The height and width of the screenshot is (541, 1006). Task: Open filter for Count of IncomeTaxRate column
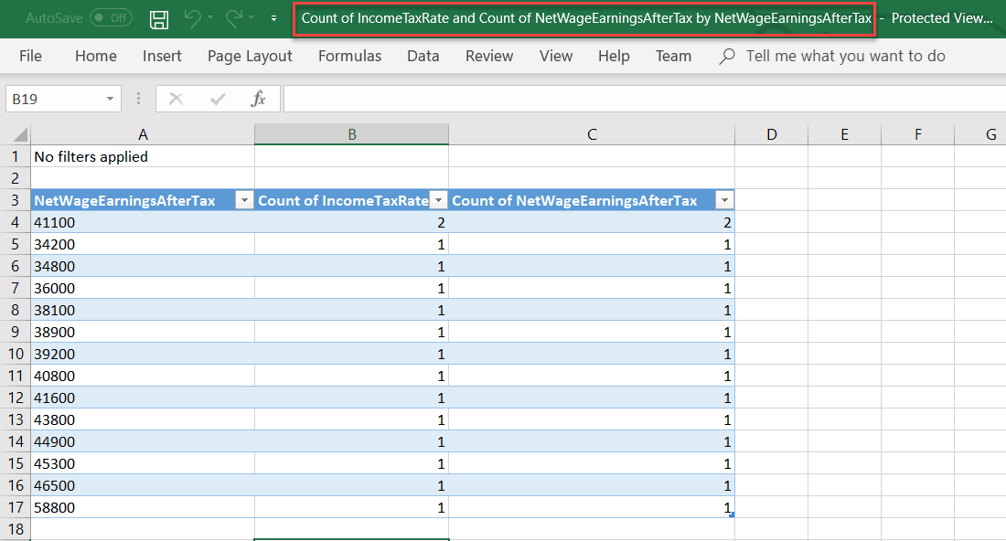tap(438, 199)
